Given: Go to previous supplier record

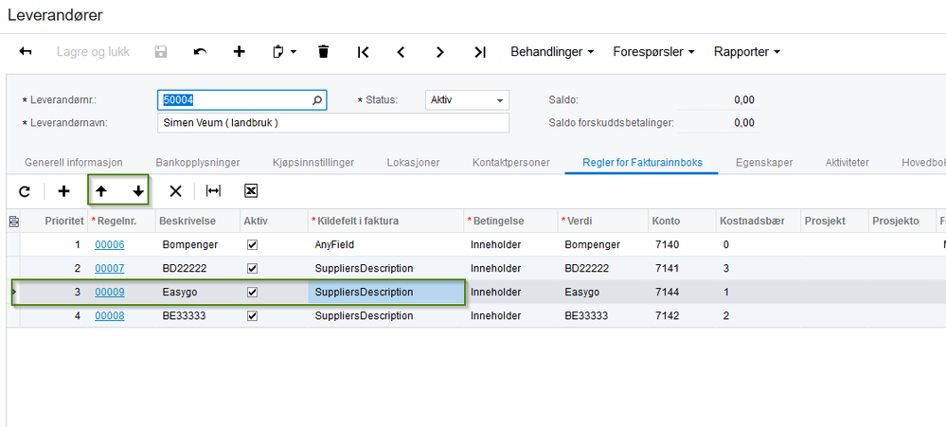Looking at the screenshot, I should click(x=400, y=52).
